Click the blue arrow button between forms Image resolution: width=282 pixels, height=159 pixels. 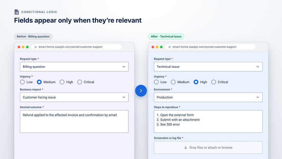(141, 91)
